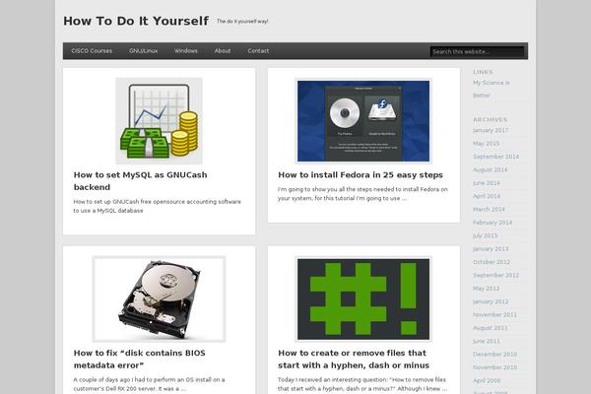Open the October 2012 archive

pyautogui.click(x=492, y=262)
